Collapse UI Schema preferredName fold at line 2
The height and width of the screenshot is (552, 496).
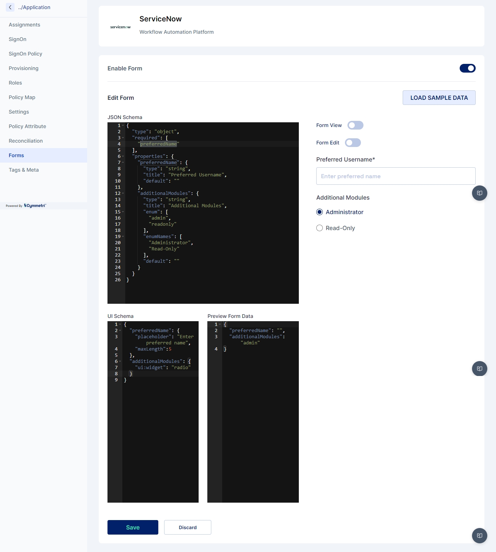coord(120,331)
